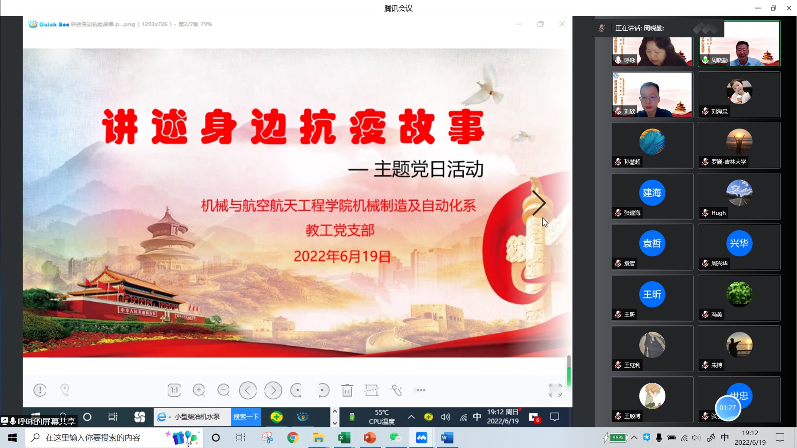This screenshot has height=448, width=797.
Task: Toggle the microphone icon on 周晓勤's tile
Action: click(705, 60)
